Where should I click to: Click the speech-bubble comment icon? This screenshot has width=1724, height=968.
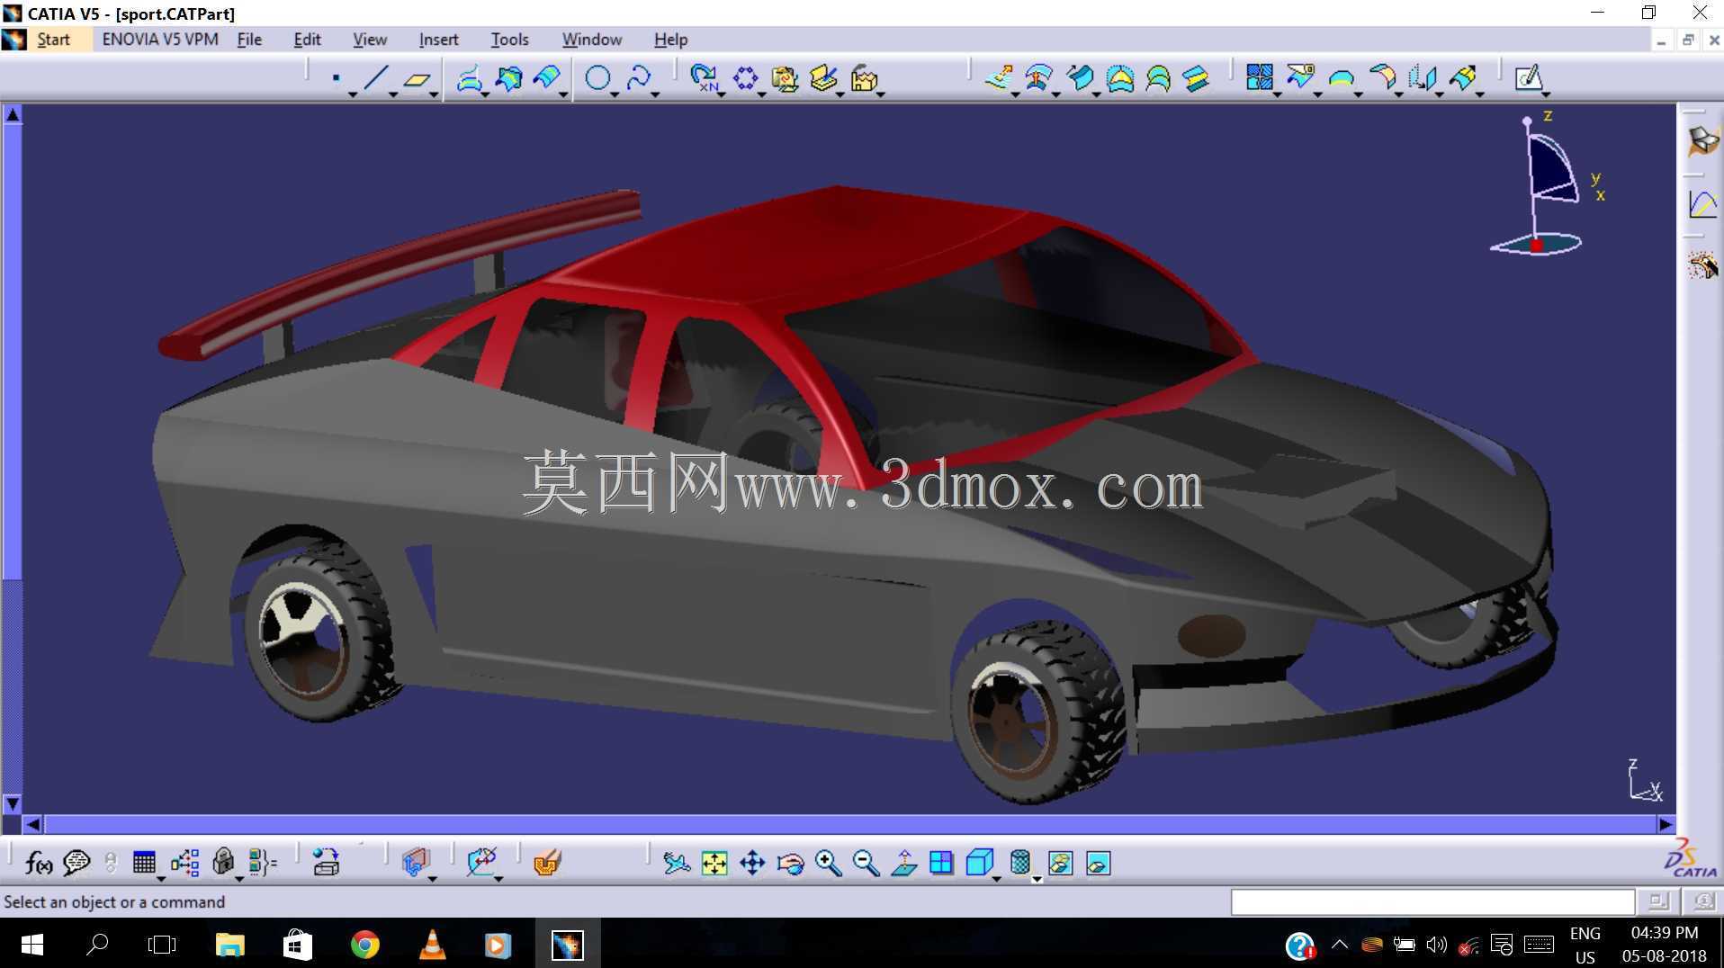(x=76, y=863)
